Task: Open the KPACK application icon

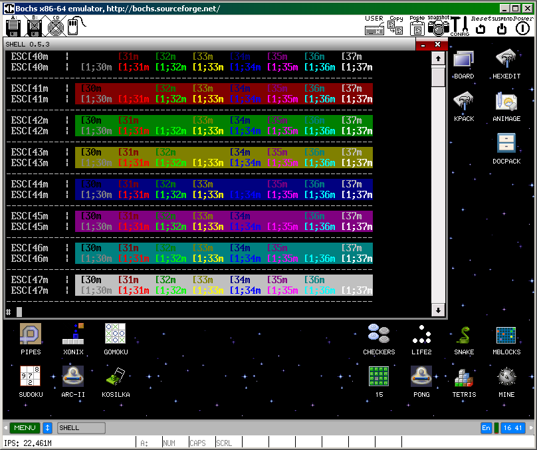Action: (464, 102)
